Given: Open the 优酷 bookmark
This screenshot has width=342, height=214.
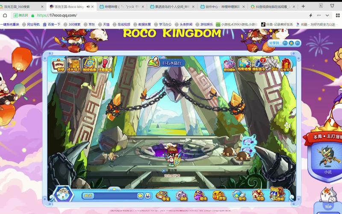Looking at the screenshot, I should [316, 24].
